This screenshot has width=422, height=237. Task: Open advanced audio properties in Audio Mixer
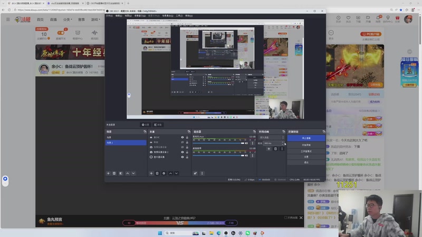pyautogui.click(x=195, y=173)
